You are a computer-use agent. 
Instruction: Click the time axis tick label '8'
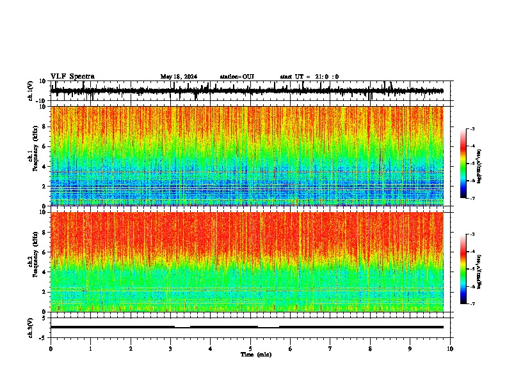(370, 349)
